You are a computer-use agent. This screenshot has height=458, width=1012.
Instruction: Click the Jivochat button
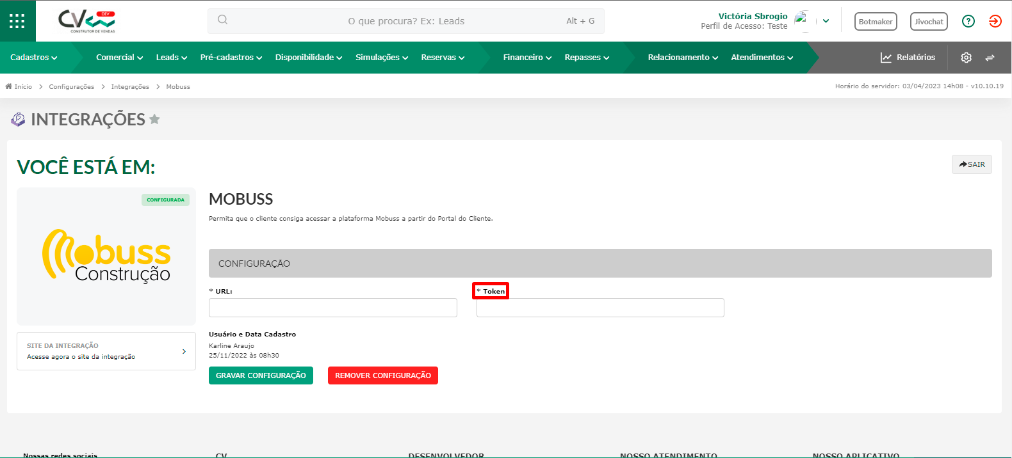click(x=929, y=21)
